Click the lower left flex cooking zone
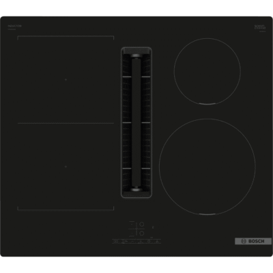 (x=66, y=167)
